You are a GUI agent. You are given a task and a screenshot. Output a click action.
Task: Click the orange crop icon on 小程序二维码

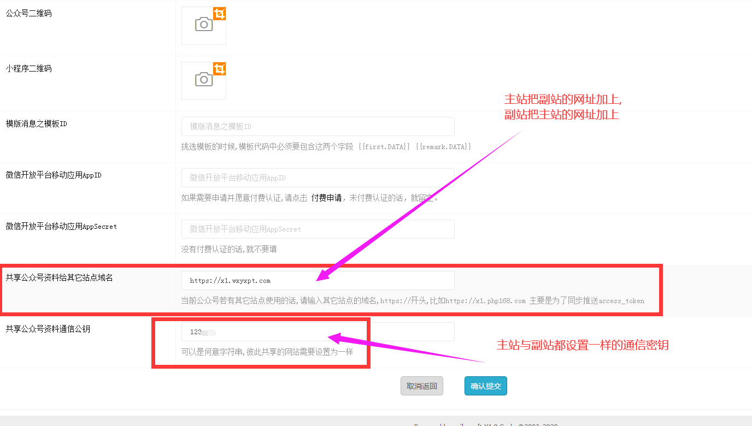coord(220,69)
